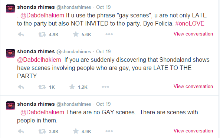Viewport: 220px width, 138px height.
Task: Click the Oct 19 timestamp on last tweet
Action: pyautogui.click(x=104, y=104)
